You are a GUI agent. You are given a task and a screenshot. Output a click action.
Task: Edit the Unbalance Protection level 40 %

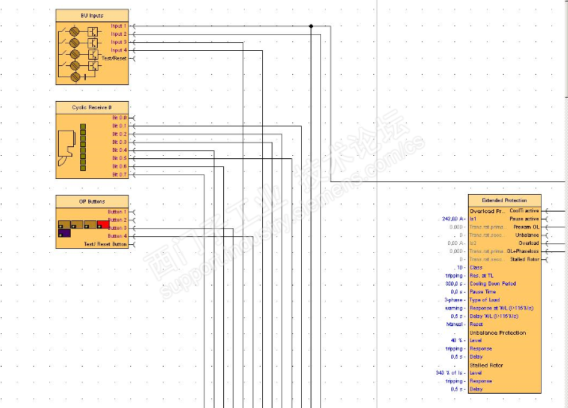pos(457,340)
